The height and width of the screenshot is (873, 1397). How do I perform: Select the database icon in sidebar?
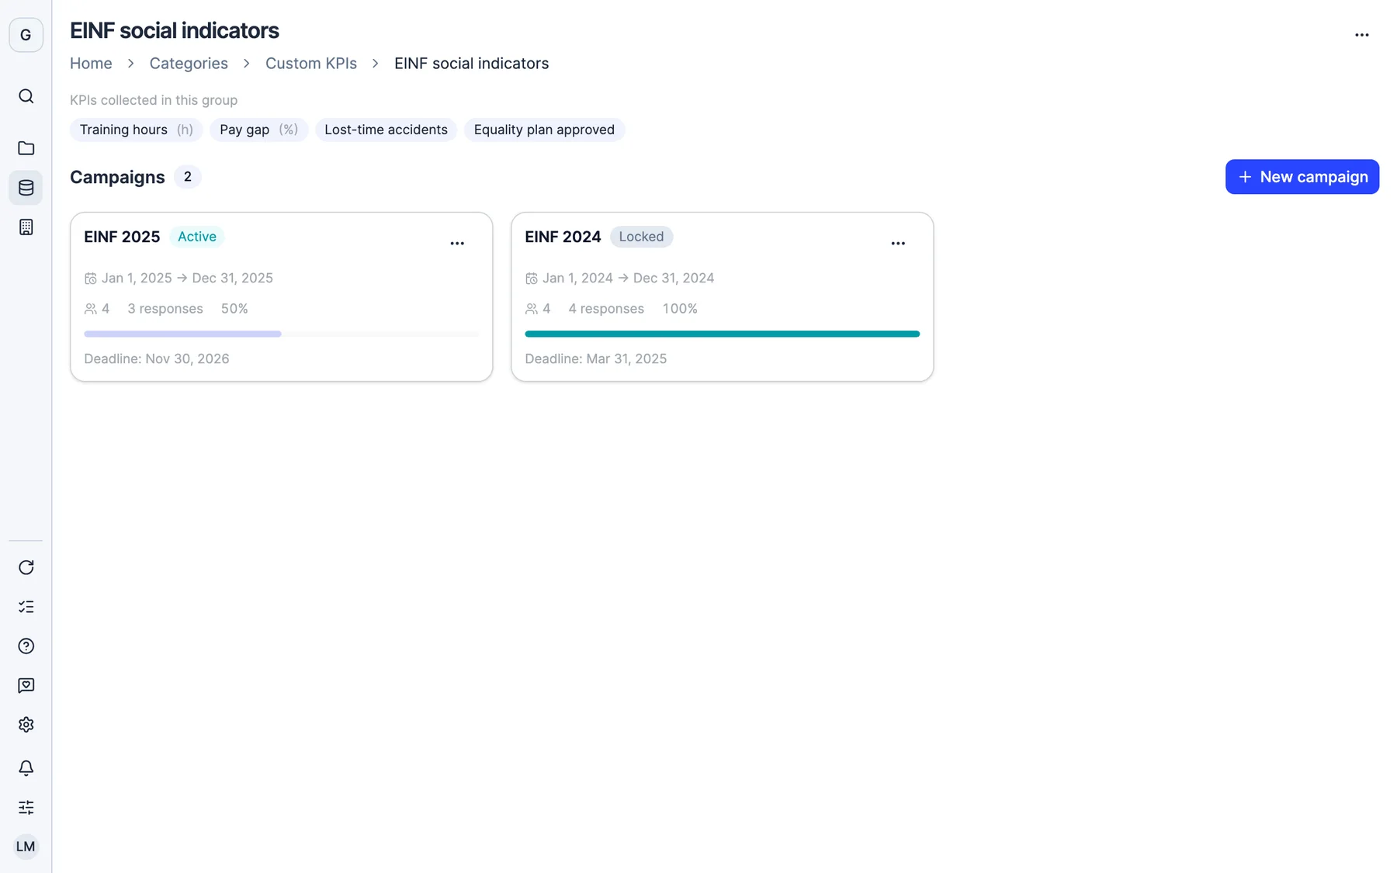(x=26, y=188)
